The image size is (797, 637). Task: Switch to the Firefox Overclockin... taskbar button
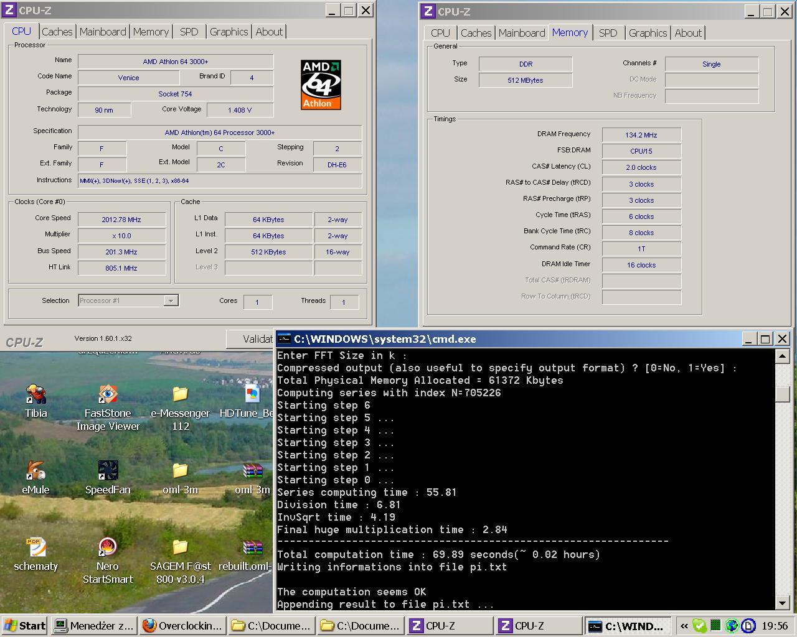click(182, 626)
